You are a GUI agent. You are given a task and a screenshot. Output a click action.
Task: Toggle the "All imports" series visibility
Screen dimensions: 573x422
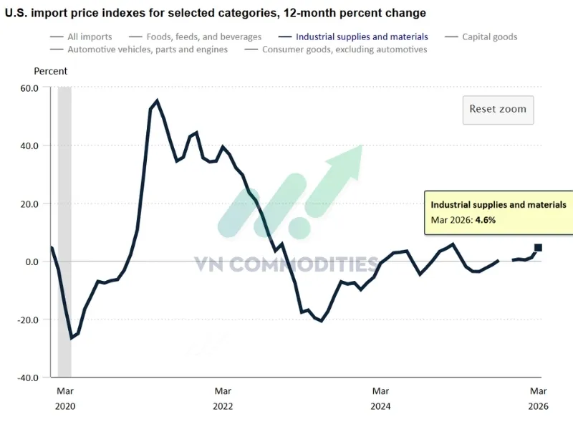(89, 37)
